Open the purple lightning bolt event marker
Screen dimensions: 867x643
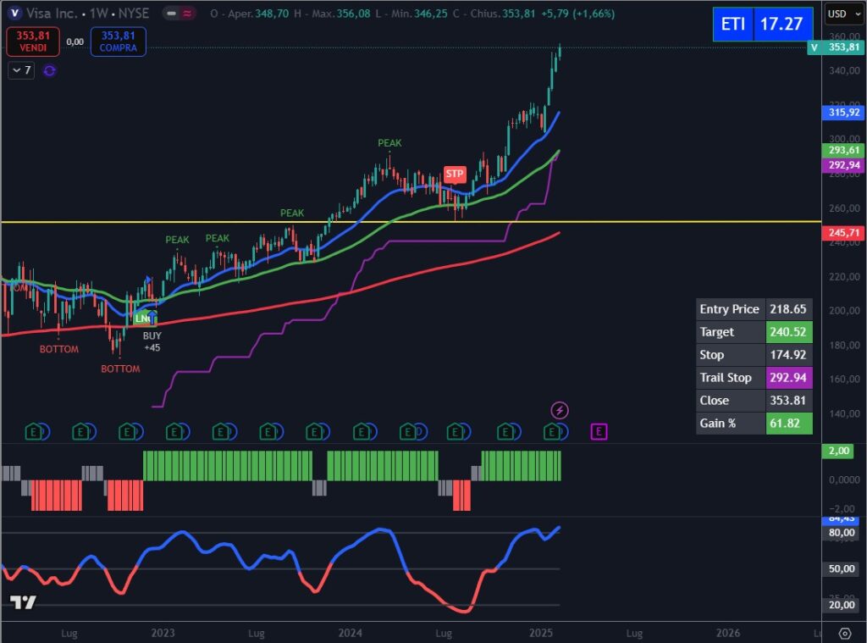[x=560, y=411]
